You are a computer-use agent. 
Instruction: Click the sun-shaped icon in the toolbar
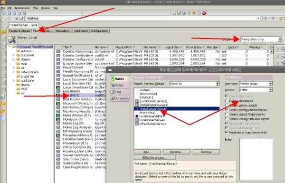tap(194, 13)
